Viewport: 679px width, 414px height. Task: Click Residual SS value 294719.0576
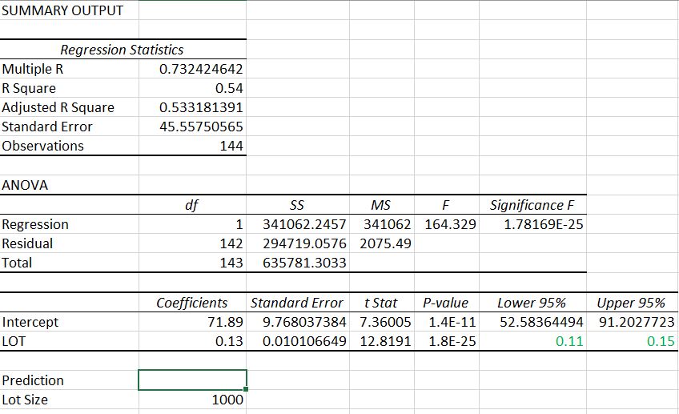pyautogui.click(x=304, y=243)
